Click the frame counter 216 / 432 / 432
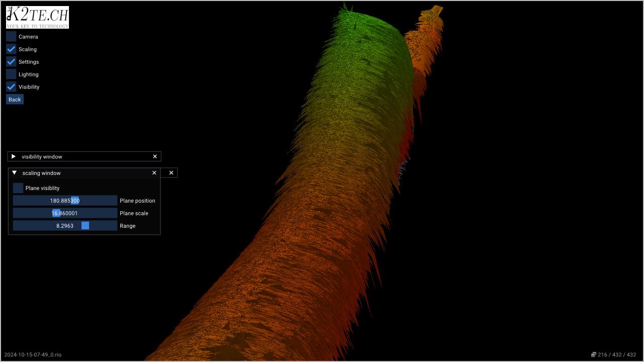 (617, 355)
